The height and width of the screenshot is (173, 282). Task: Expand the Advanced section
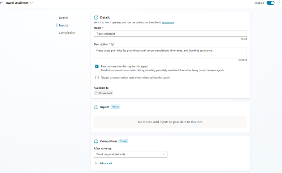coord(103,163)
